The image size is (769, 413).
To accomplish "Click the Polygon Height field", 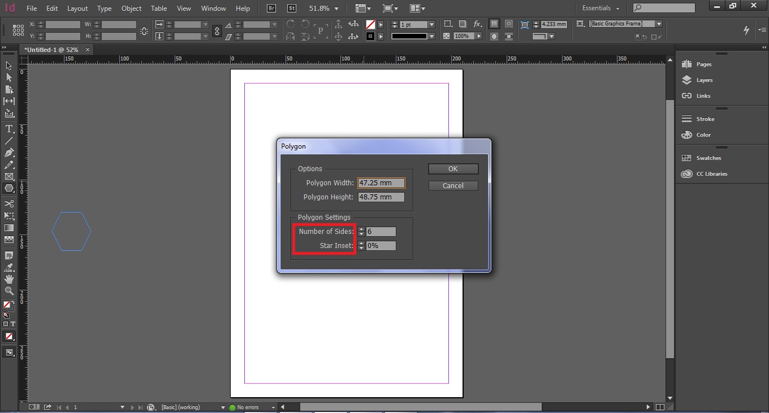I will coord(381,197).
